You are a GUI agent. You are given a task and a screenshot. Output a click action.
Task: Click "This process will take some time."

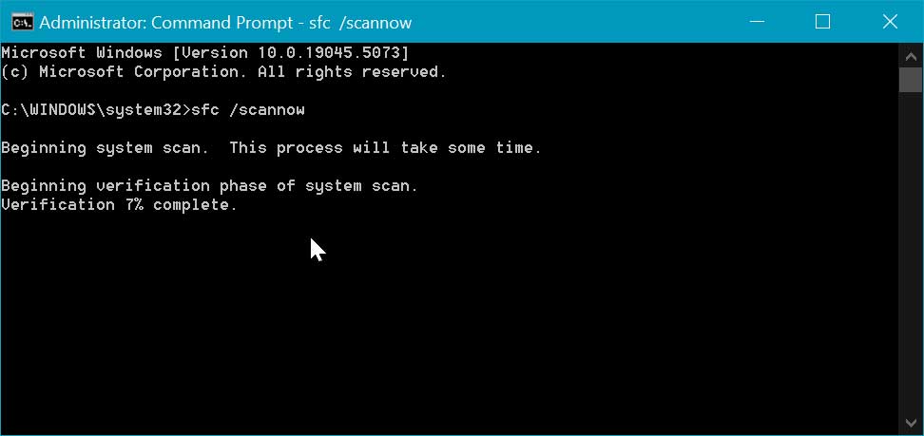tap(385, 148)
